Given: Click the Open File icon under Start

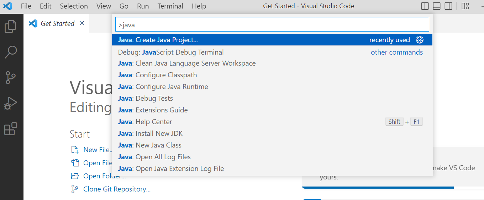Looking at the screenshot, I should [x=75, y=163].
